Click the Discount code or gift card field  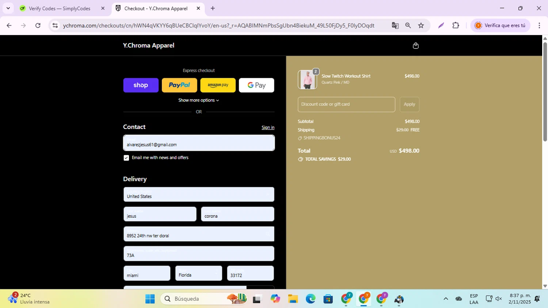pyautogui.click(x=346, y=104)
